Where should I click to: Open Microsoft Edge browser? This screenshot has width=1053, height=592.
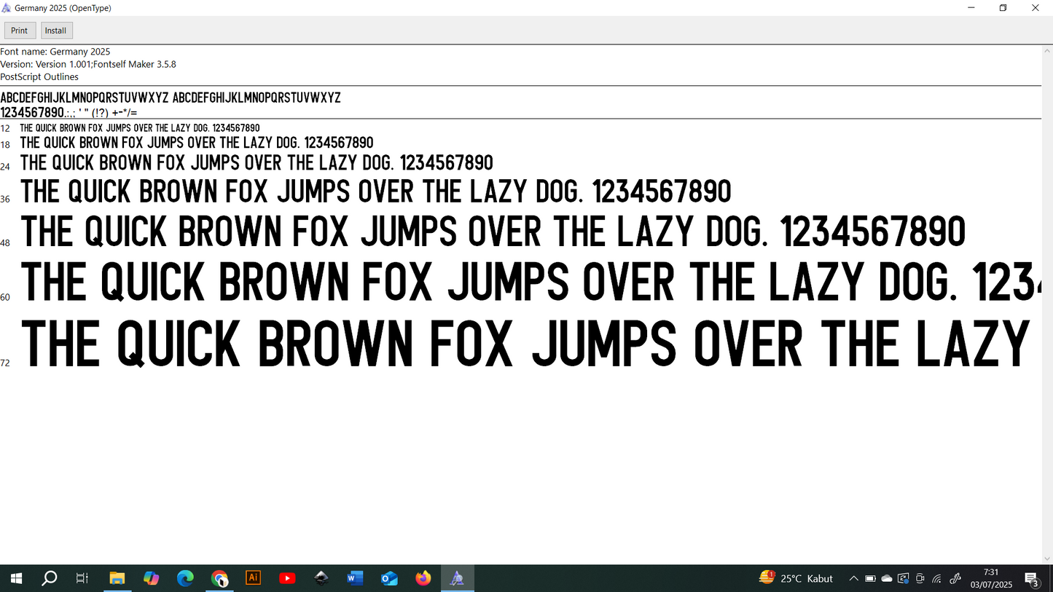[x=185, y=578]
